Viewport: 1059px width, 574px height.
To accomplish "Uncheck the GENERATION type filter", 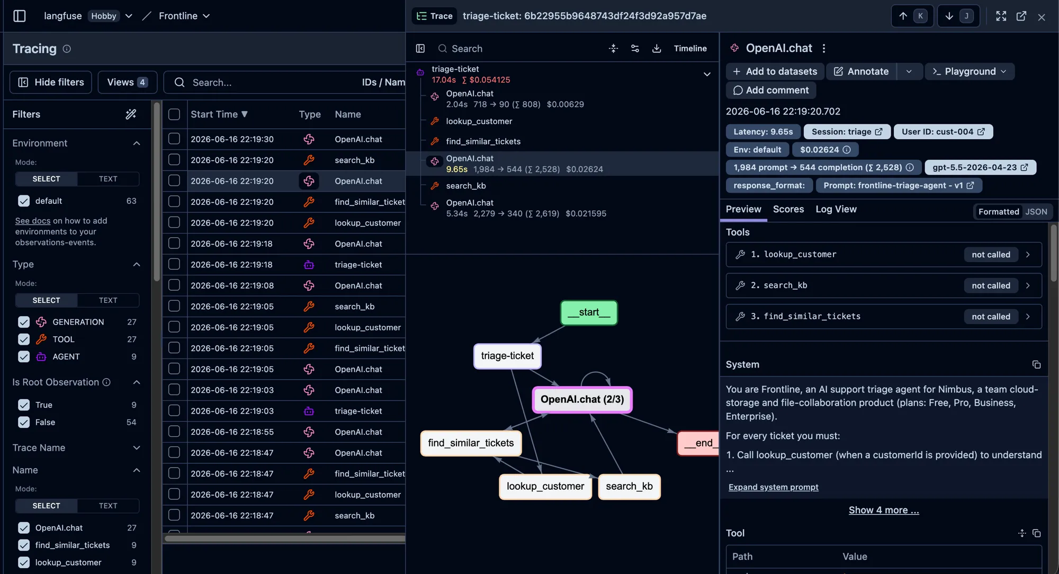I will tap(24, 322).
